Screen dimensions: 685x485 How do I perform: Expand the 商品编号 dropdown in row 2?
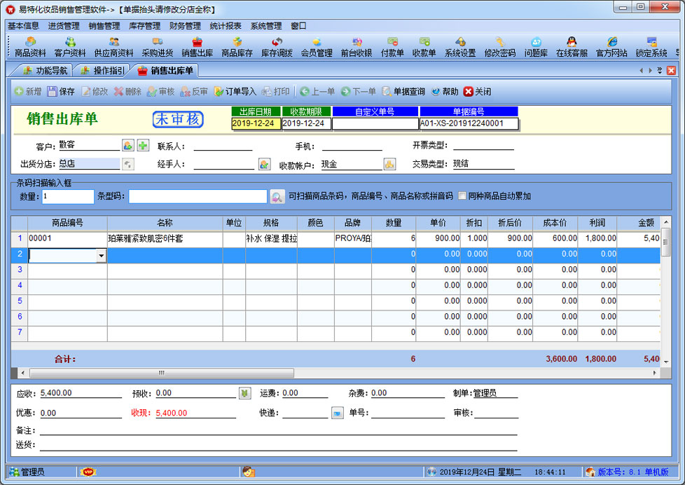[x=102, y=256]
